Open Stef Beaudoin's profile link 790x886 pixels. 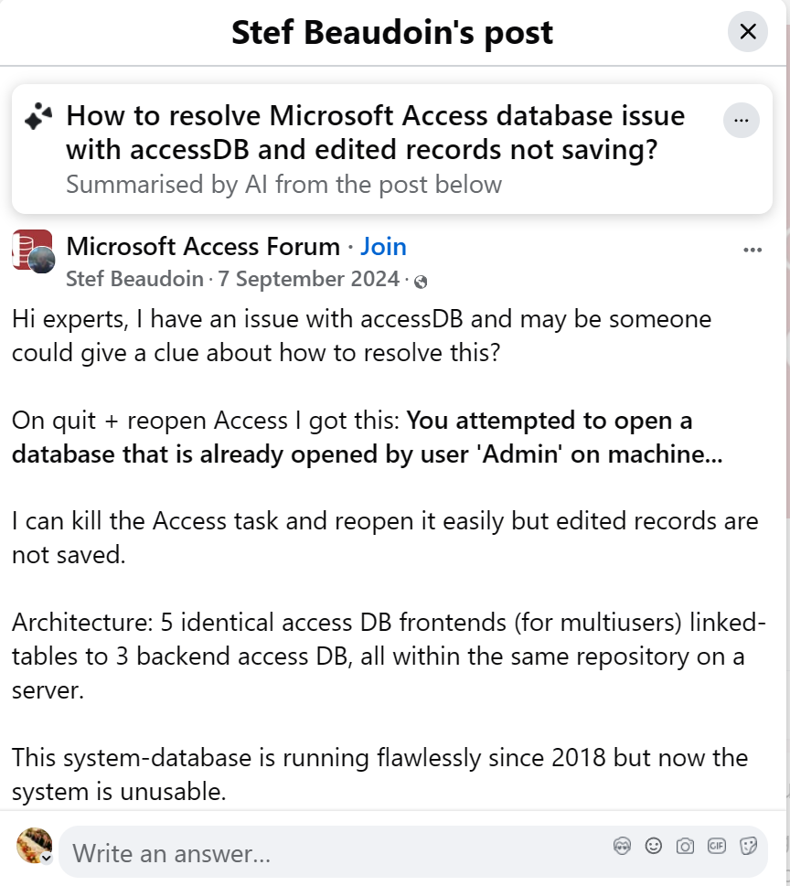(x=134, y=279)
